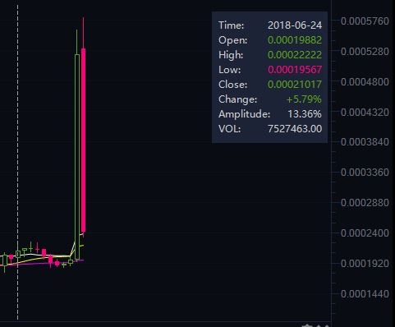The image size is (395, 327).
Task: Click the dashed vertical crosshair line
Action: 18,162
